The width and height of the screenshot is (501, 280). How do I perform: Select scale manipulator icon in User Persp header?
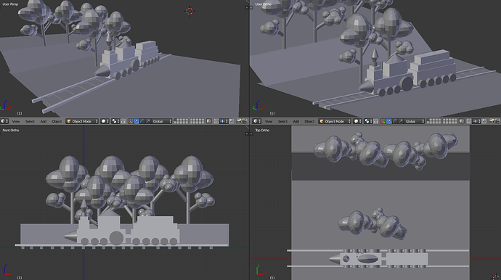click(x=148, y=121)
